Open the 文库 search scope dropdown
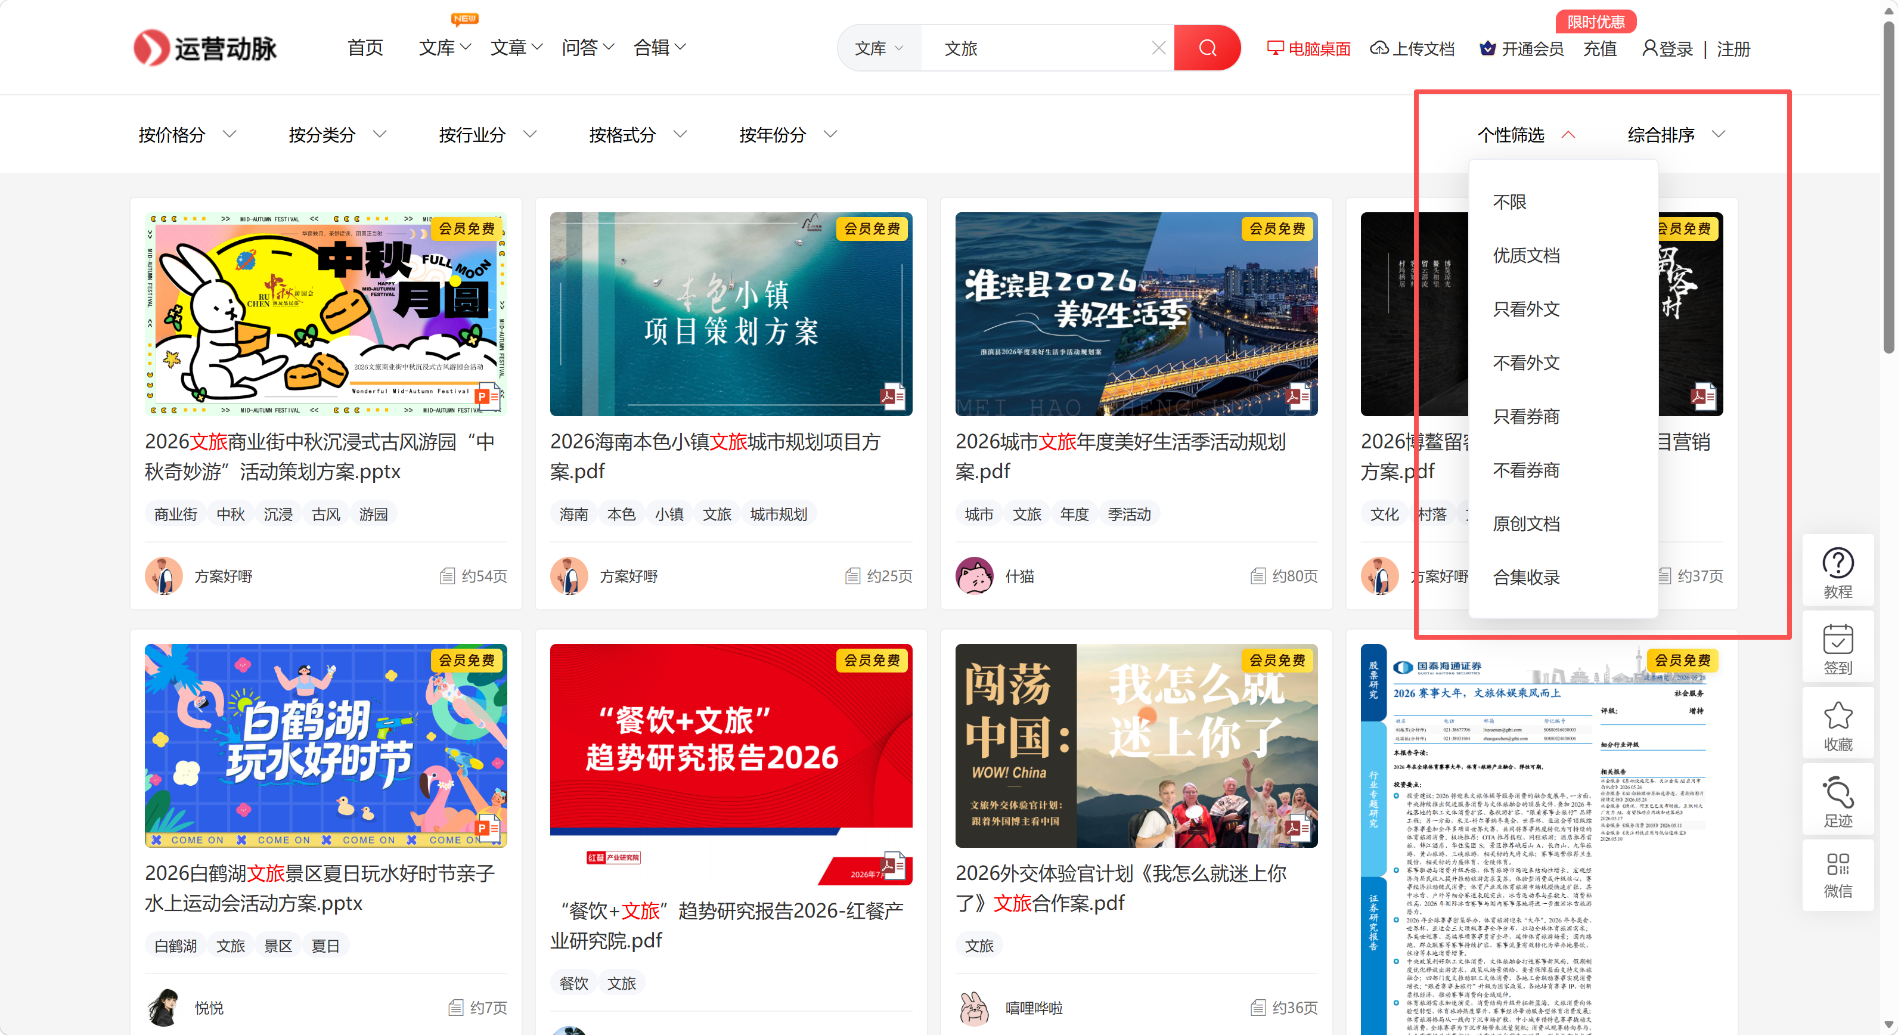The image size is (1898, 1035). tap(879, 49)
